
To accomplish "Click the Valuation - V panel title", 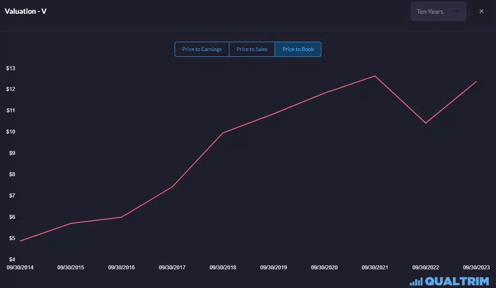I will (26, 11).
